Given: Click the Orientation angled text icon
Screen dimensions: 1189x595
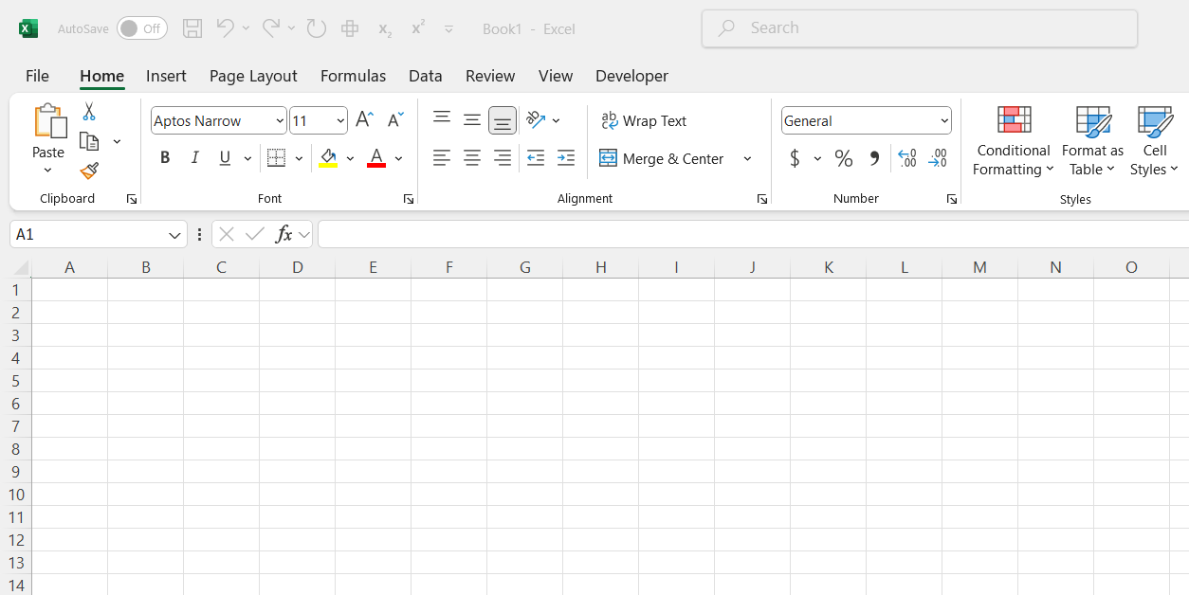Looking at the screenshot, I should pos(536,120).
